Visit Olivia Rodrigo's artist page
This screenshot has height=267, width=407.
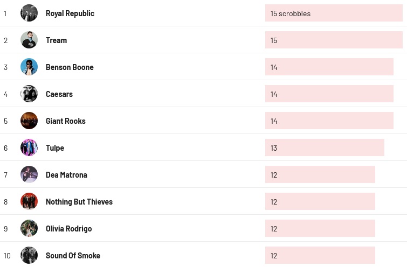69,229
